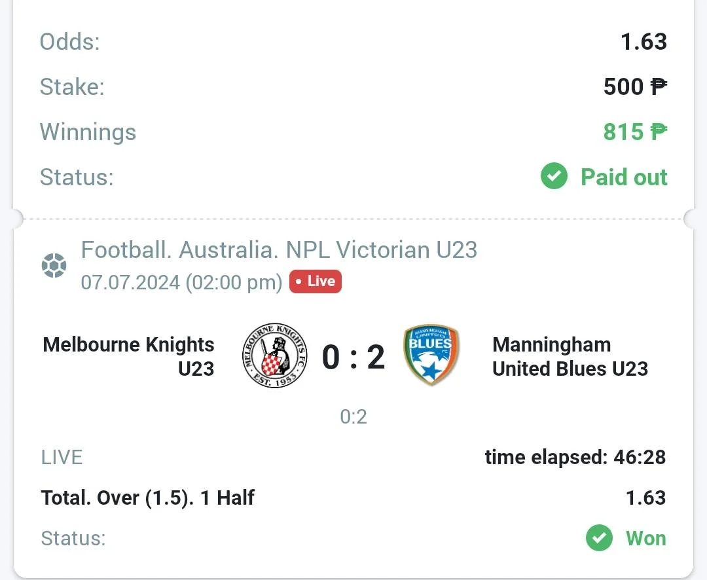Click the match date 07.07.2024 text

pos(131,282)
